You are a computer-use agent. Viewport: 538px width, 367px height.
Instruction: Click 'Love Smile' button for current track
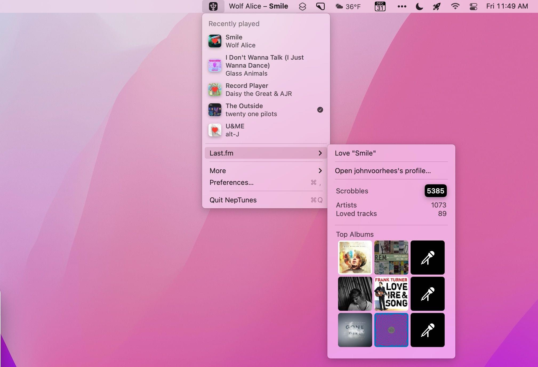355,153
